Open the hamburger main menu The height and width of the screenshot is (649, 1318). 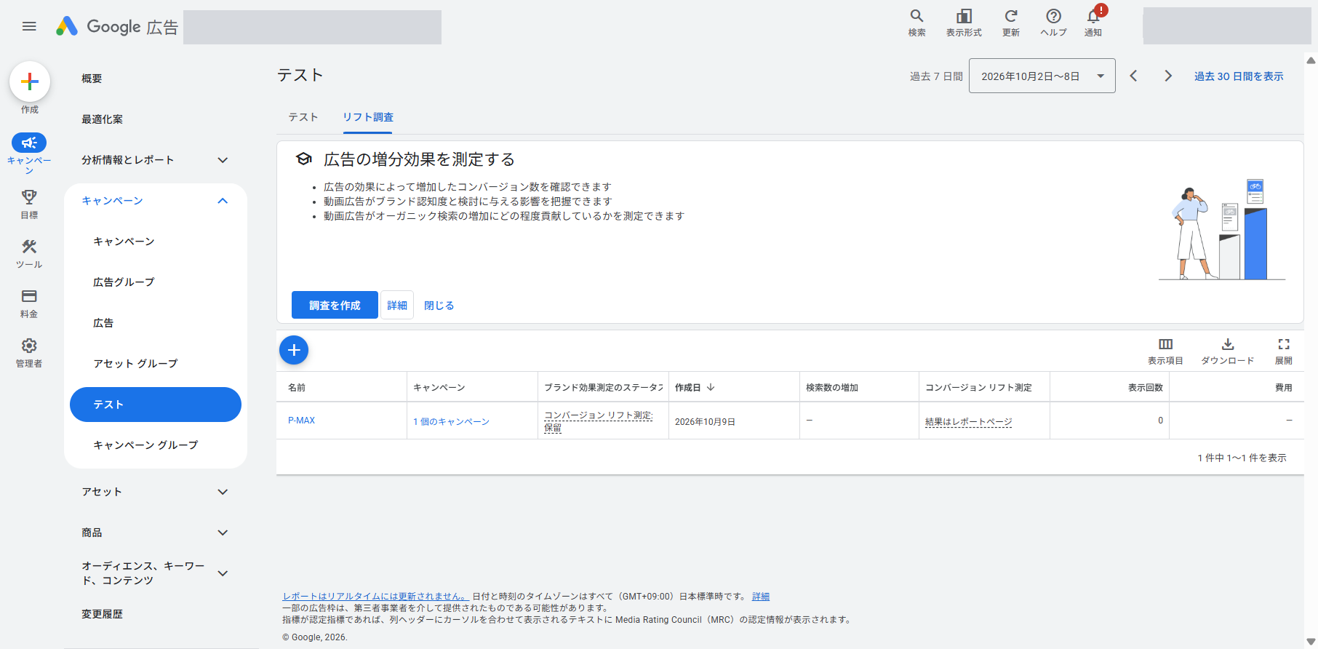[29, 26]
